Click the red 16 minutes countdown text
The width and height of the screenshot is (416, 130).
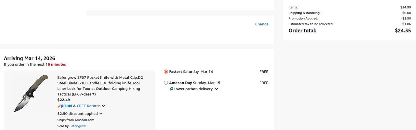click(56, 65)
